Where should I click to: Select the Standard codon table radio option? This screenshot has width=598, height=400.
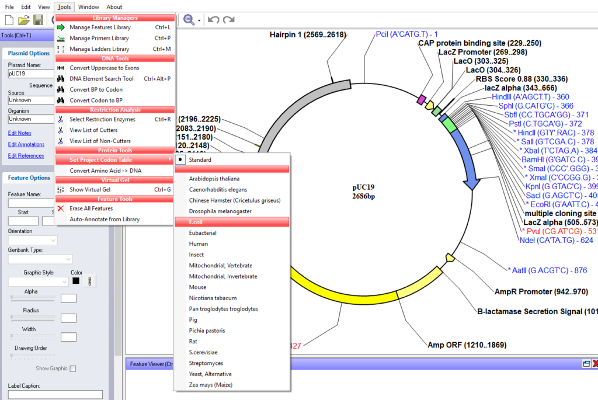[200, 160]
